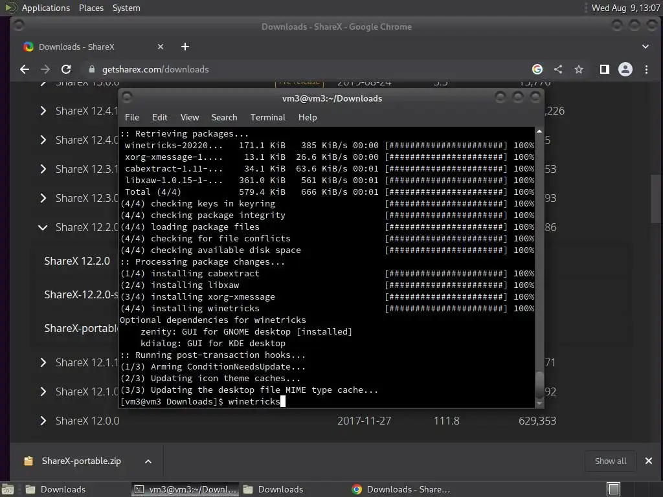Close the Chrome downloads bar
The image size is (663, 497).
tap(649, 461)
